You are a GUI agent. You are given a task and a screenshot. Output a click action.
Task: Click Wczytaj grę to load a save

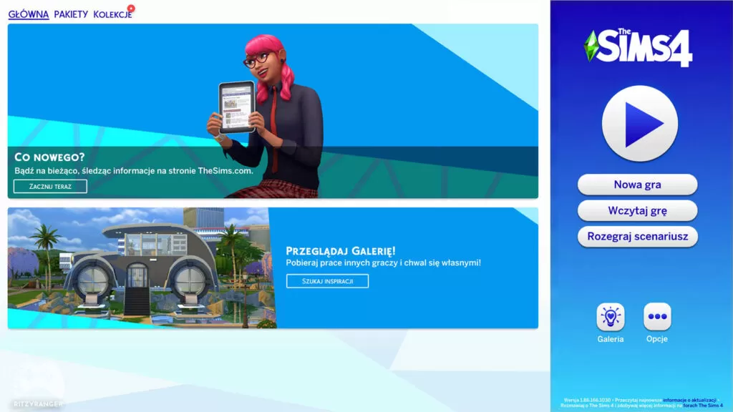point(637,211)
